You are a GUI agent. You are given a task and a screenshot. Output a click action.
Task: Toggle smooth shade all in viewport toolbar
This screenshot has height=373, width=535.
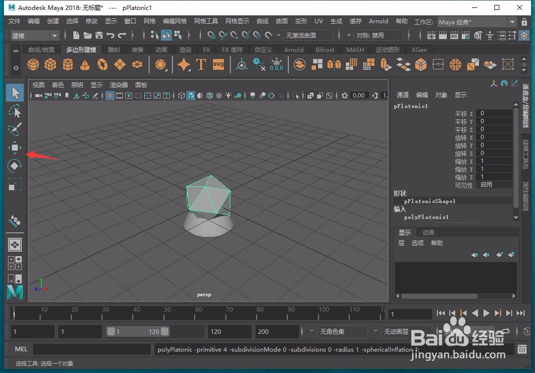191,96
